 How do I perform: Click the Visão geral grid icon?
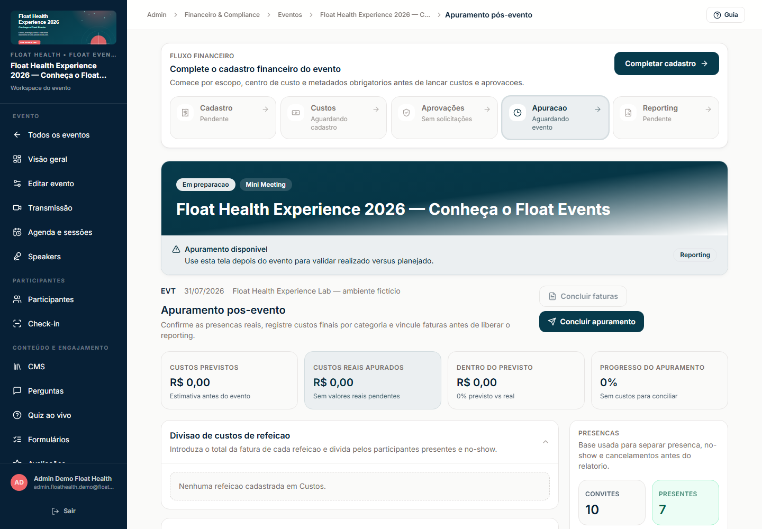tap(17, 159)
